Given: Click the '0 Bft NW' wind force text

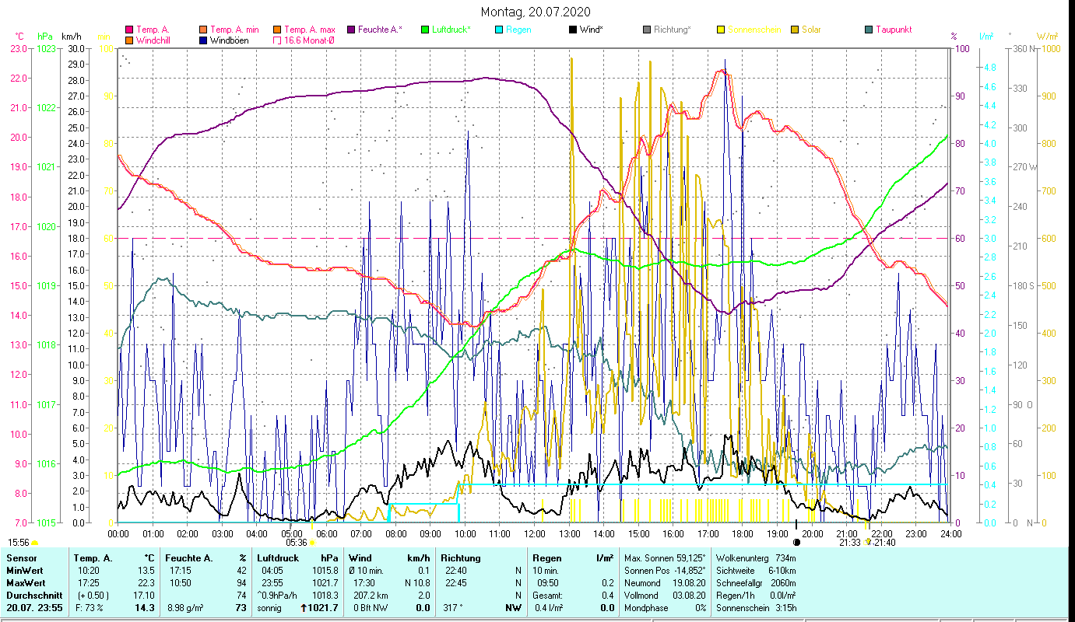Looking at the screenshot, I should click(371, 608).
